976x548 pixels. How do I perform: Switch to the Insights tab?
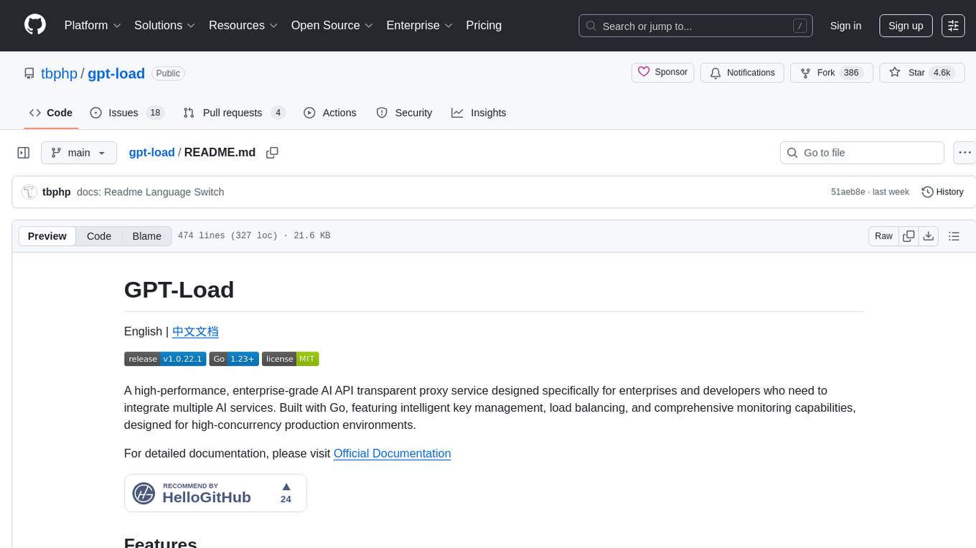pyautogui.click(x=479, y=113)
